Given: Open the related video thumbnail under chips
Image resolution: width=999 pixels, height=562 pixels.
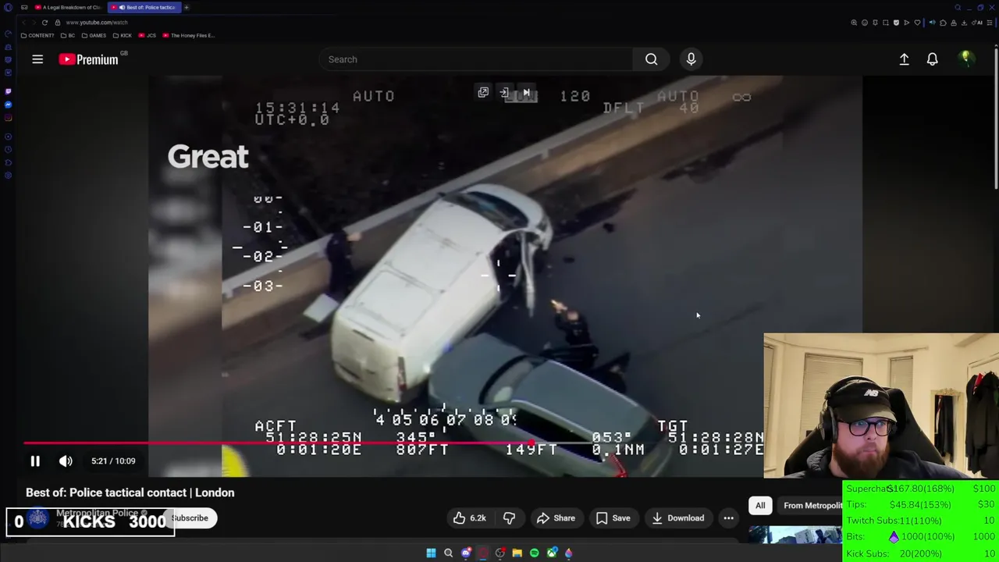Looking at the screenshot, I should (795, 535).
